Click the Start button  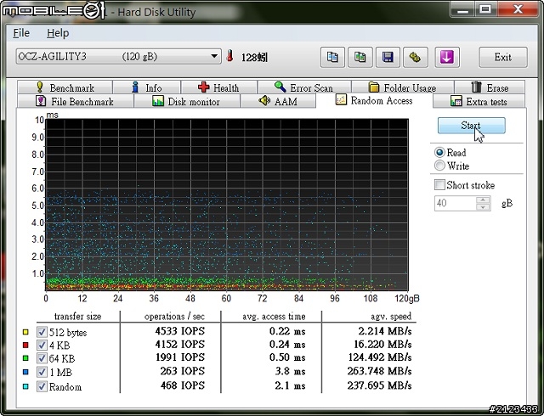[471, 125]
